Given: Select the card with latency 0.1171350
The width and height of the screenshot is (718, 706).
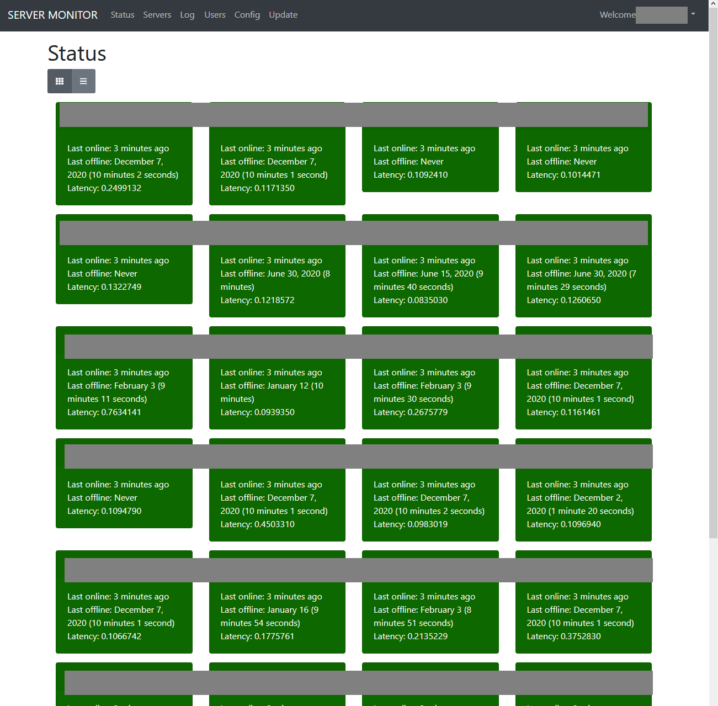Looking at the screenshot, I should coord(277,153).
